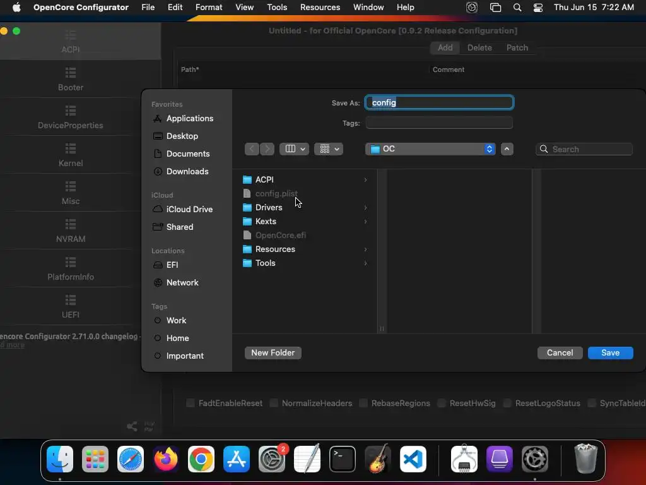Select the Work tag
Screen dimensions: 646x485
coord(176,320)
